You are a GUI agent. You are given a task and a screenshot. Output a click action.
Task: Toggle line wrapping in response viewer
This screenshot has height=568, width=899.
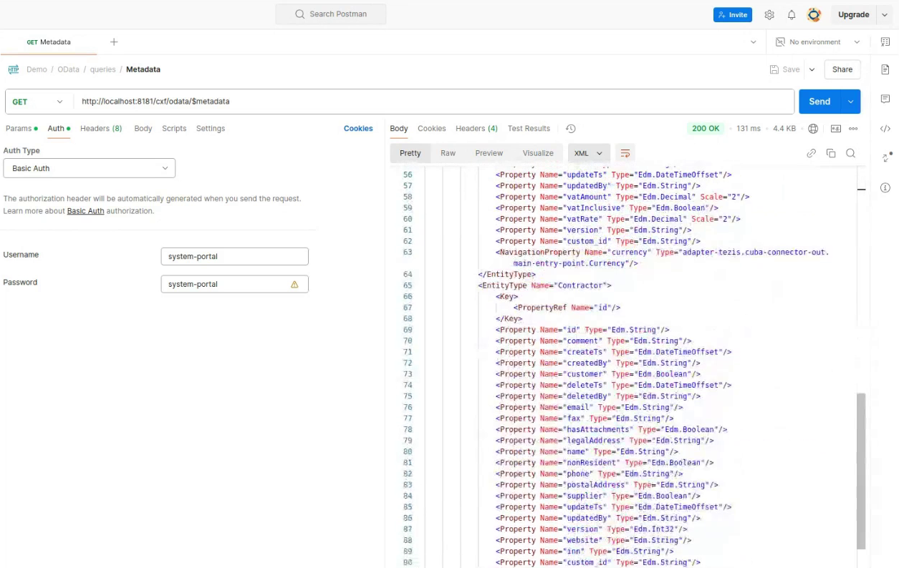point(625,152)
